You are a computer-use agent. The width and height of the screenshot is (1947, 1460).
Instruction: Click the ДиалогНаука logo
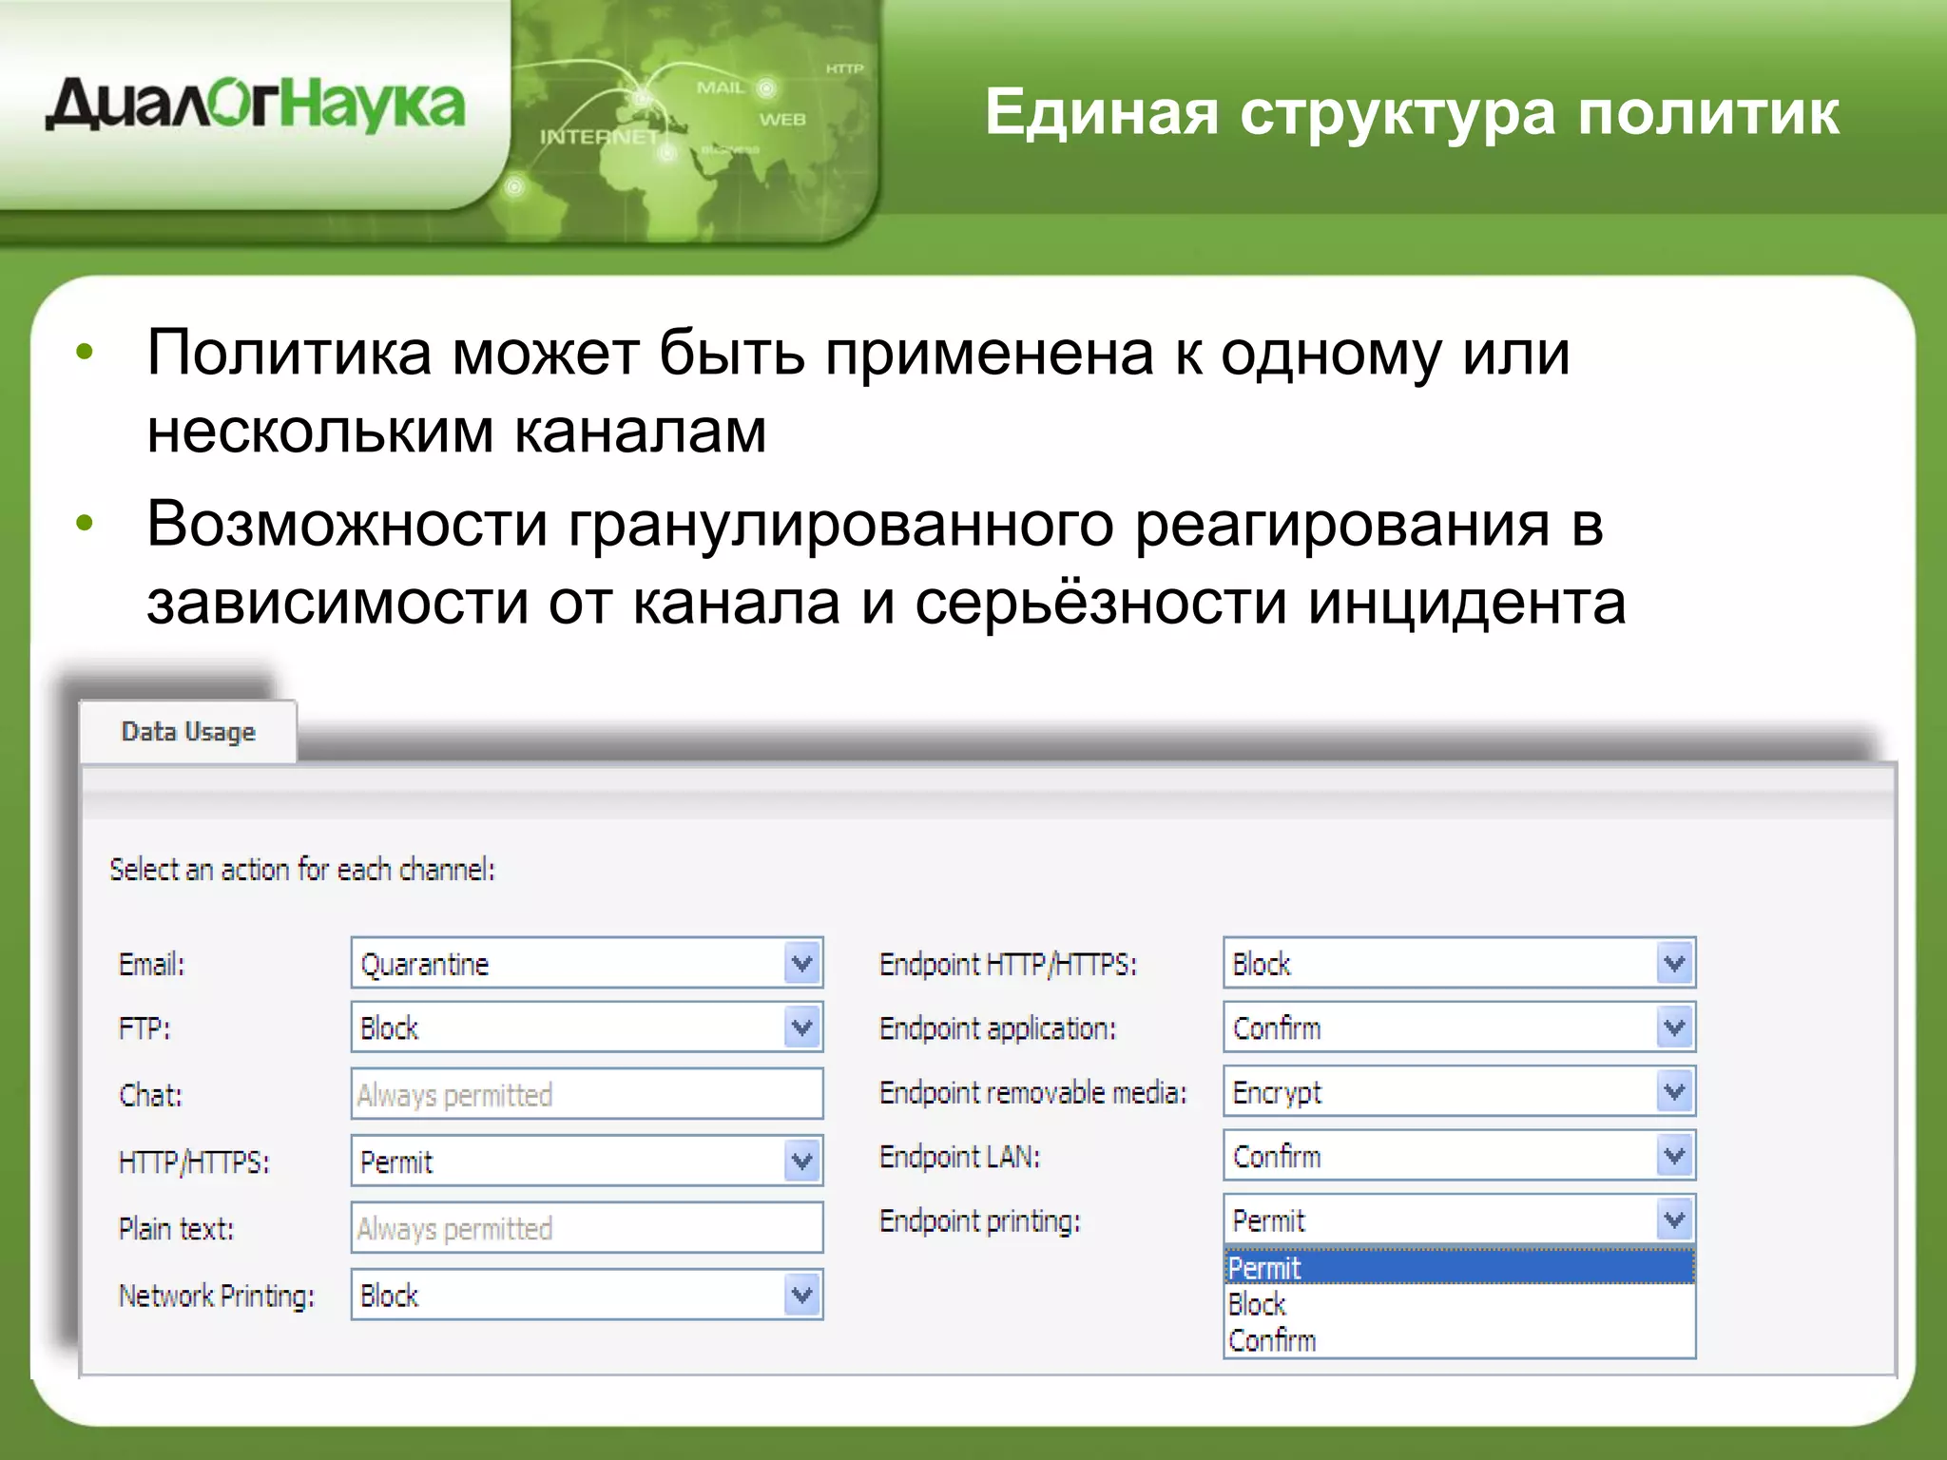point(255,106)
